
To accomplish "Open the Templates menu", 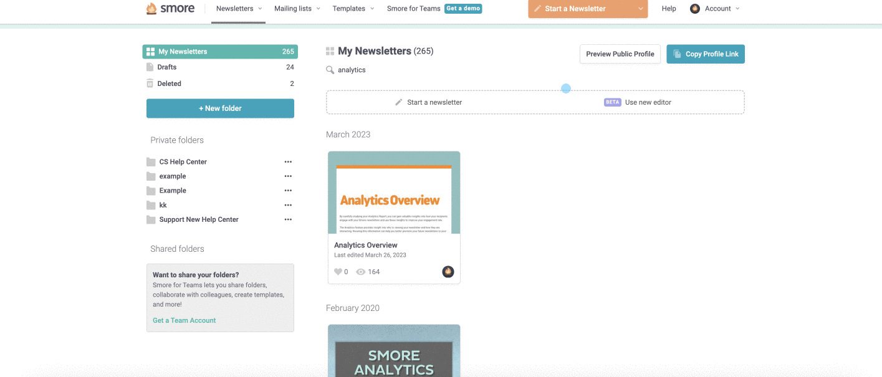I will [353, 9].
